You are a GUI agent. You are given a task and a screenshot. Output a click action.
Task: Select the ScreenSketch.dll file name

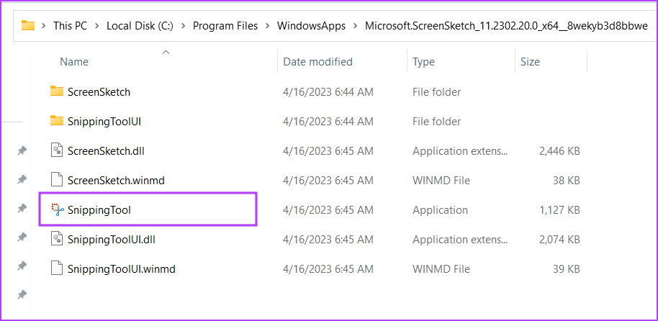[106, 150]
